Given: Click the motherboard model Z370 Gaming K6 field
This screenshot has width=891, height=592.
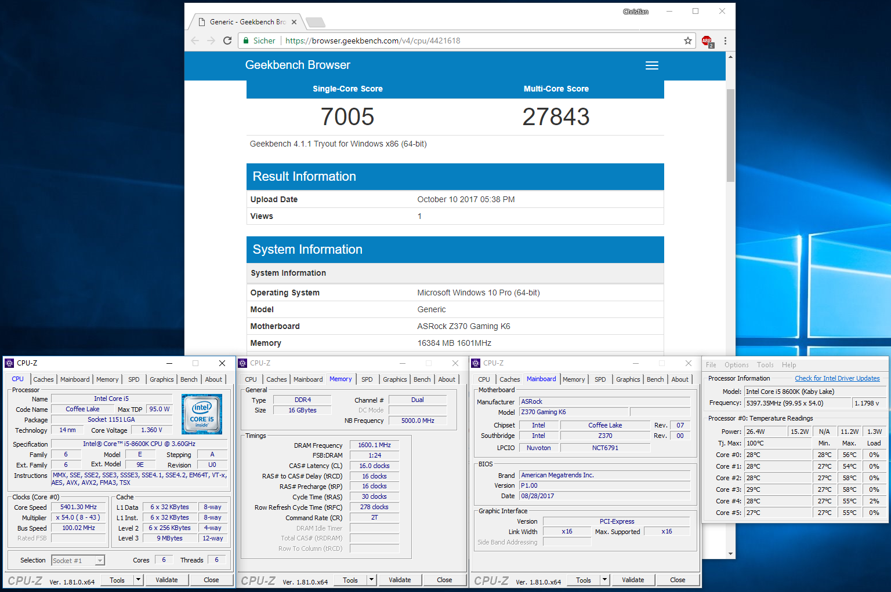Looking at the screenshot, I should [574, 412].
